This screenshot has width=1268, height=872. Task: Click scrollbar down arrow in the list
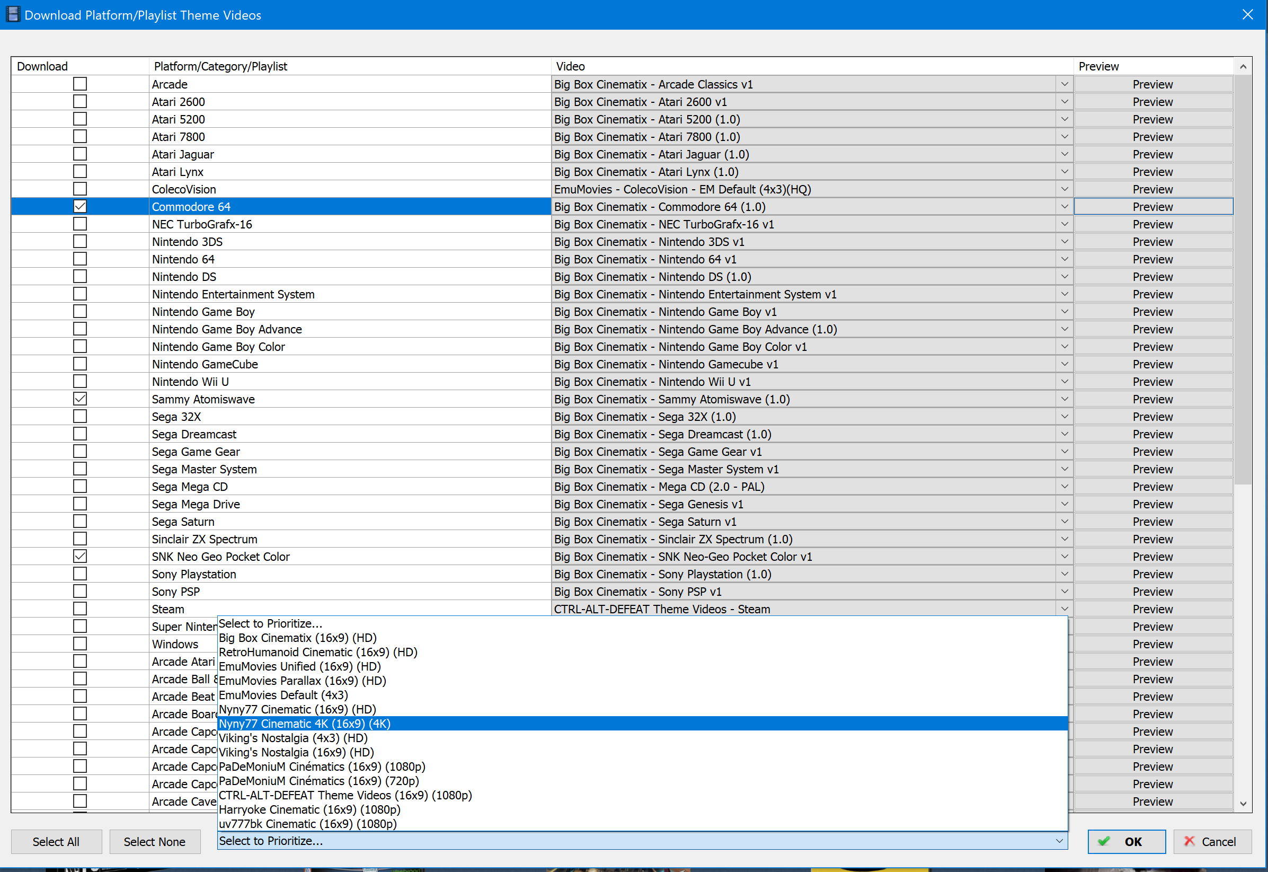1243,803
